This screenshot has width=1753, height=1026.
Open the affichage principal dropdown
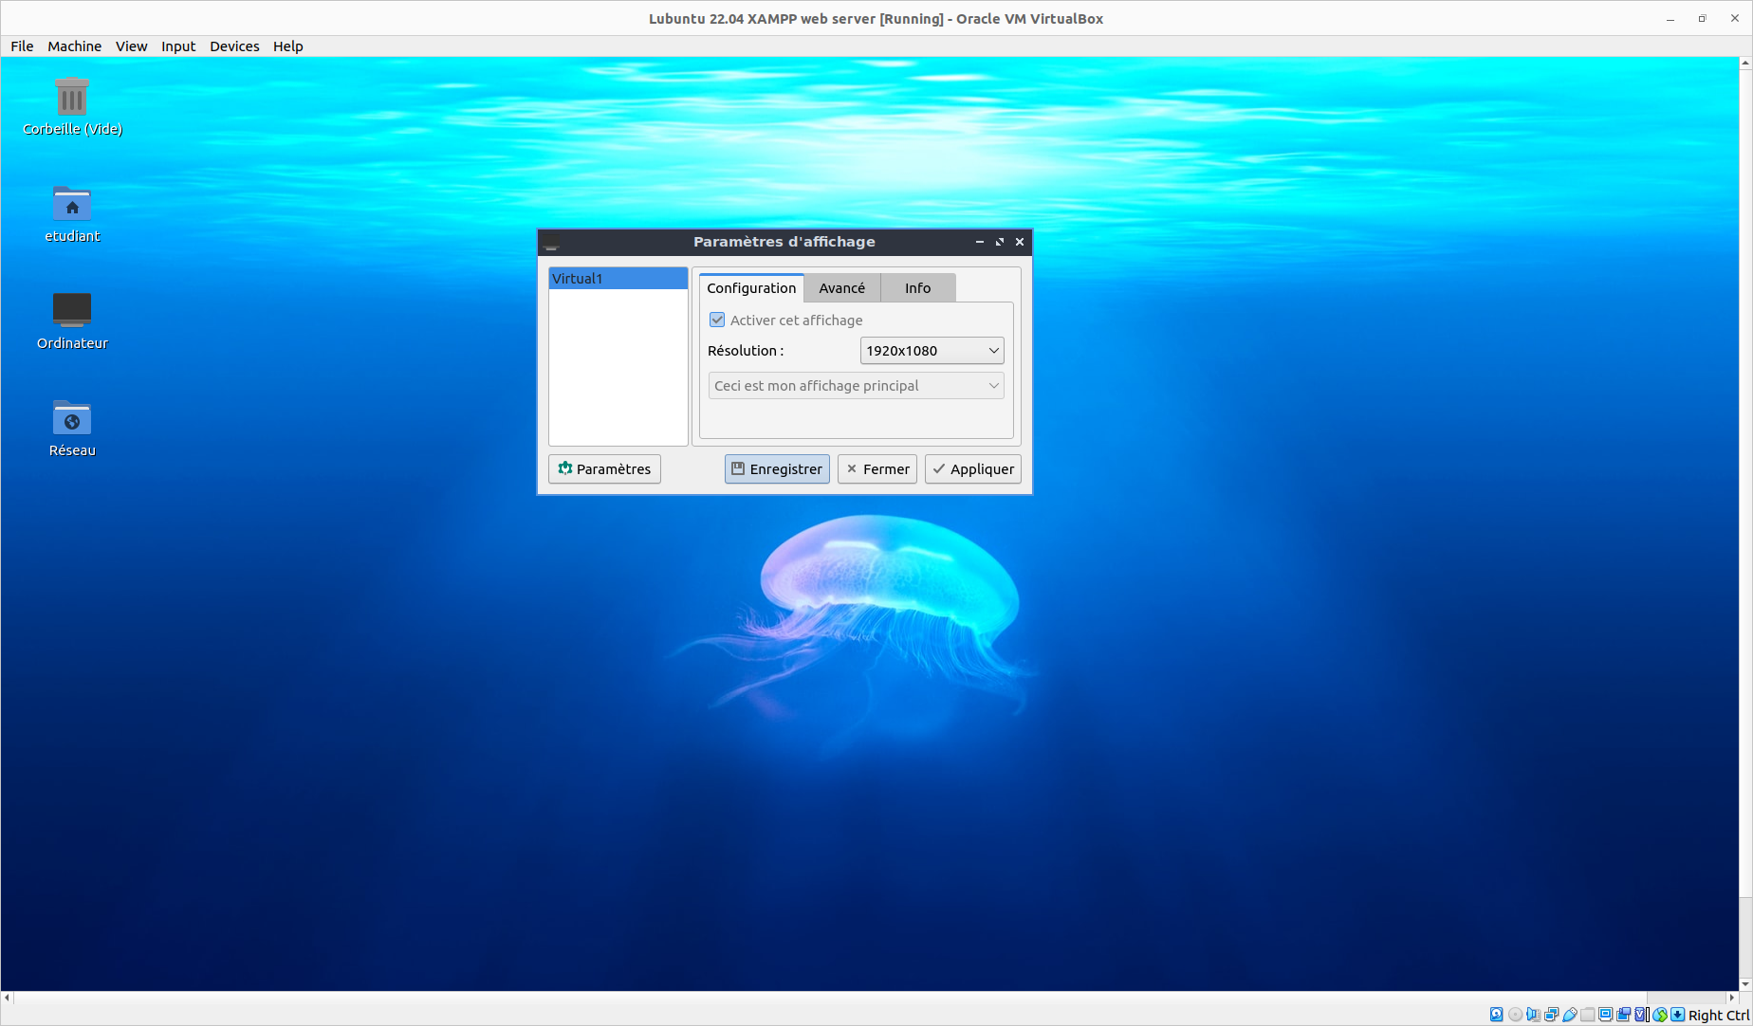coord(855,385)
